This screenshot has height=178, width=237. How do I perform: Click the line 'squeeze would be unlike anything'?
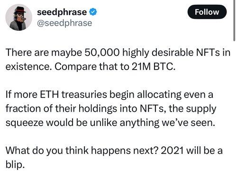pos(82,123)
